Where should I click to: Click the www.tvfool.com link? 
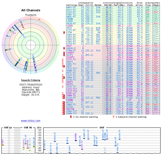tap(31, 121)
